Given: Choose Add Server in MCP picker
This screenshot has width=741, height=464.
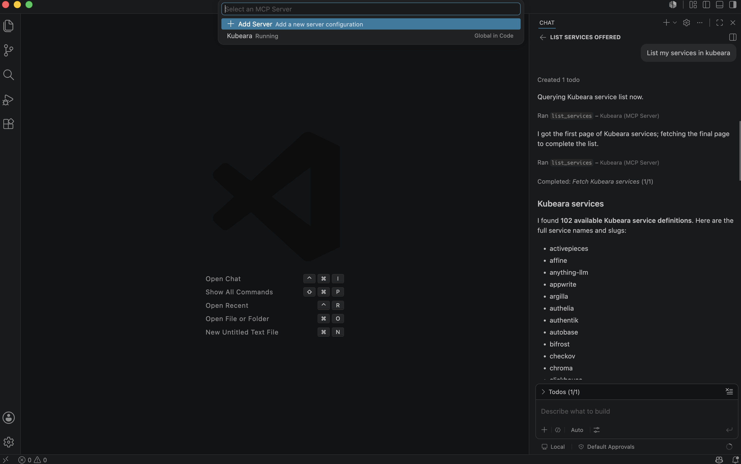Looking at the screenshot, I should [371, 24].
